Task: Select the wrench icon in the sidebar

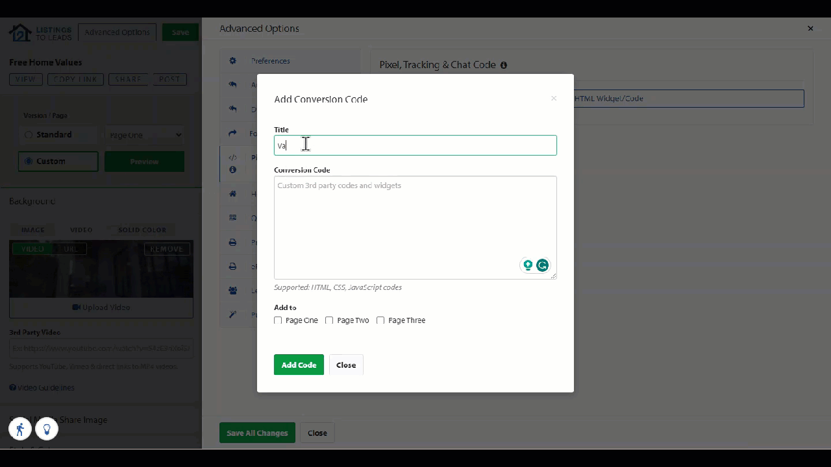Action: coord(232,314)
